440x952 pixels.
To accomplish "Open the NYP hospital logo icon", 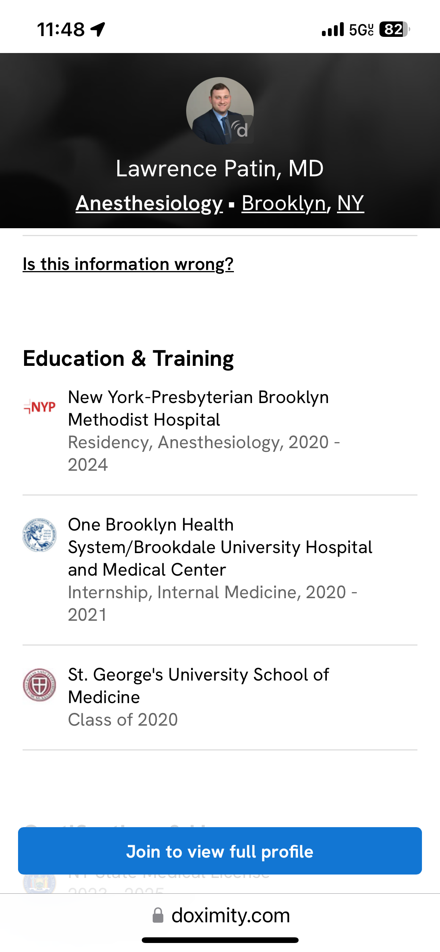I will (39, 407).
